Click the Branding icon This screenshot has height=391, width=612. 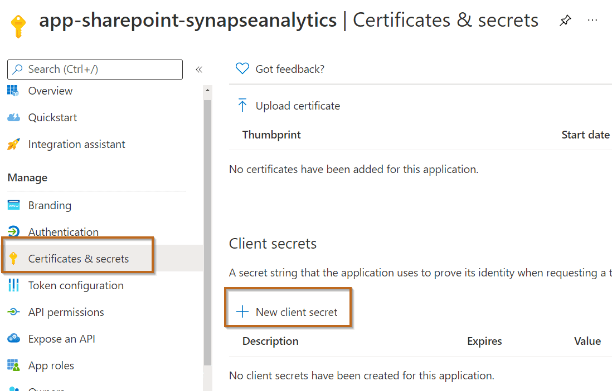[14, 205]
